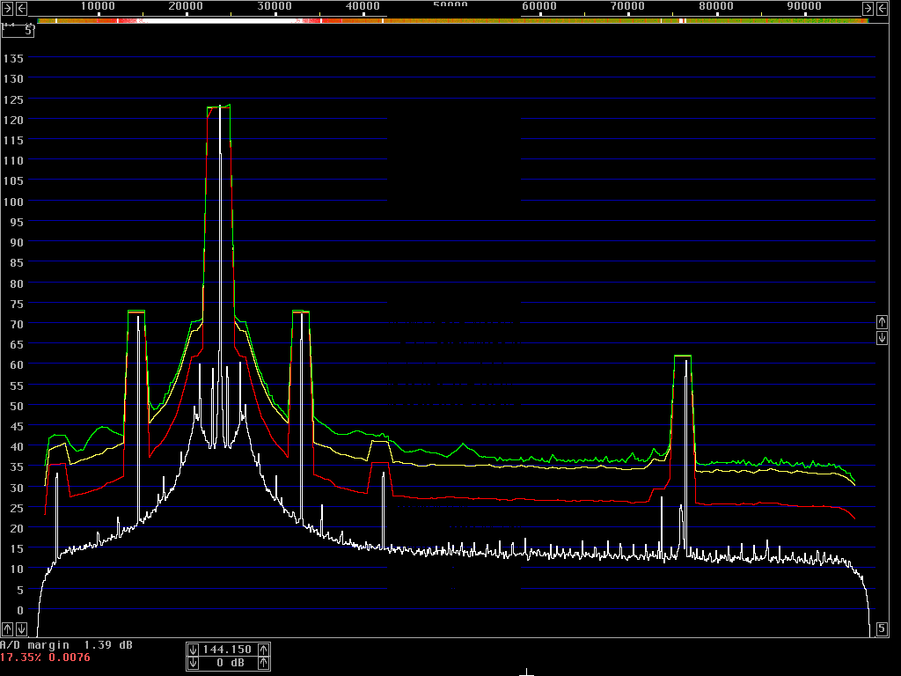Click the 0 dB gain field

coord(228,664)
